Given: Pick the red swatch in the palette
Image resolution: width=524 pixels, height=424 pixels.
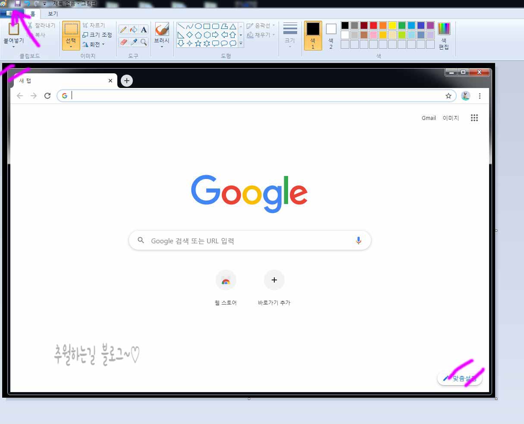Looking at the screenshot, I should [x=373, y=25].
